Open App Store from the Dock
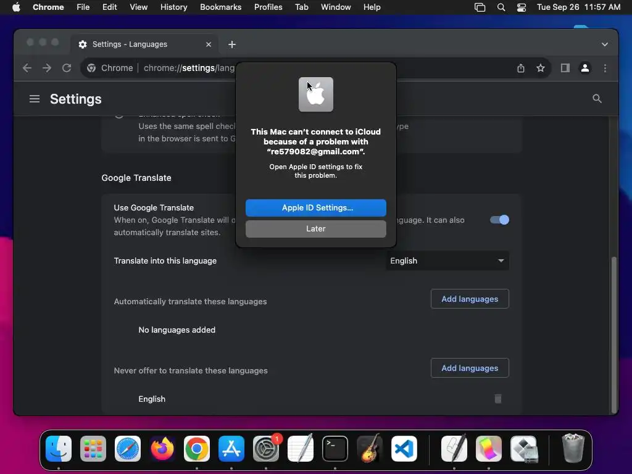Image resolution: width=632 pixels, height=474 pixels. pos(231,449)
